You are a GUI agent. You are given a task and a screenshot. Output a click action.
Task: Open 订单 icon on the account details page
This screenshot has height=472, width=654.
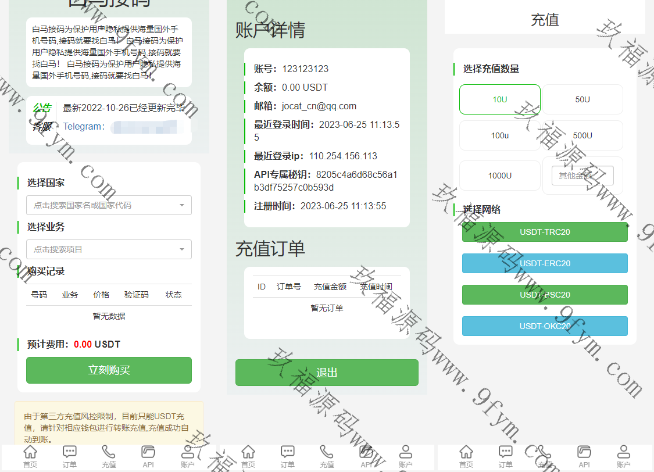point(288,452)
